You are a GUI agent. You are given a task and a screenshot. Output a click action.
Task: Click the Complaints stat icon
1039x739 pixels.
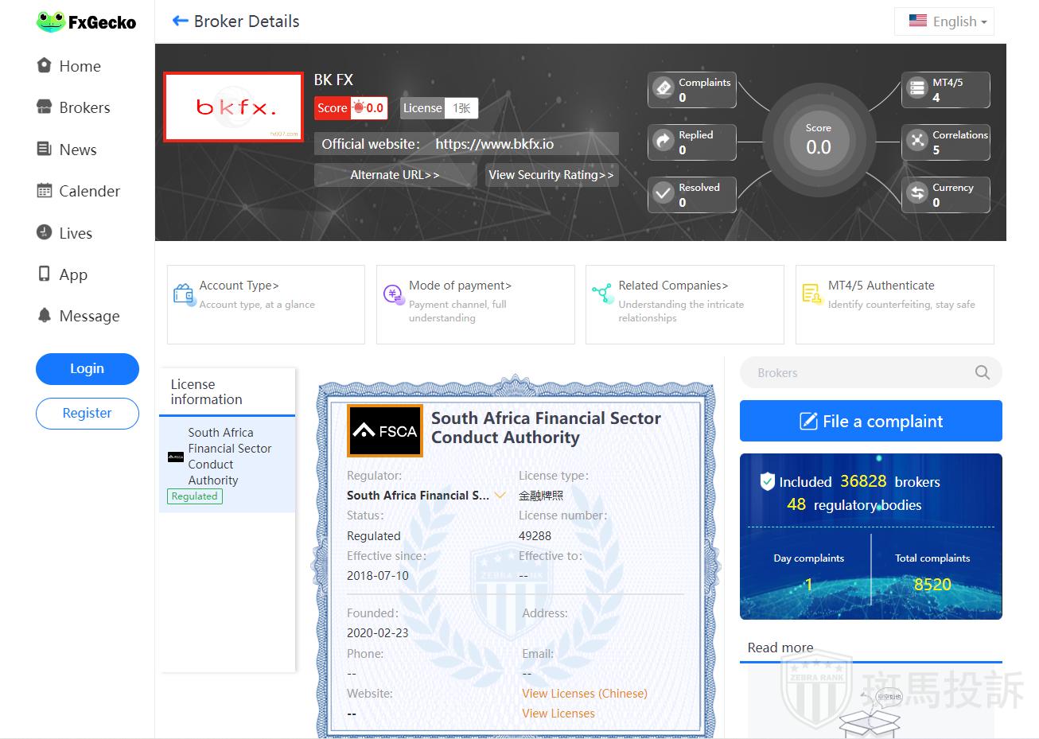(663, 88)
